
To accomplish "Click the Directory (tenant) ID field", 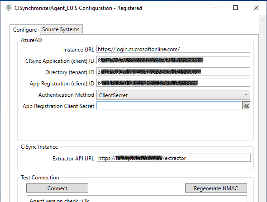I will coord(173,71).
